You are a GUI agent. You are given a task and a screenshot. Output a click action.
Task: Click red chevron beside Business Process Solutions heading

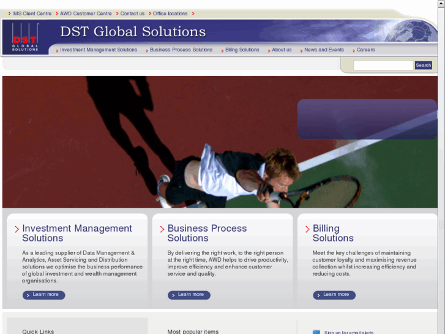click(x=162, y=229)
